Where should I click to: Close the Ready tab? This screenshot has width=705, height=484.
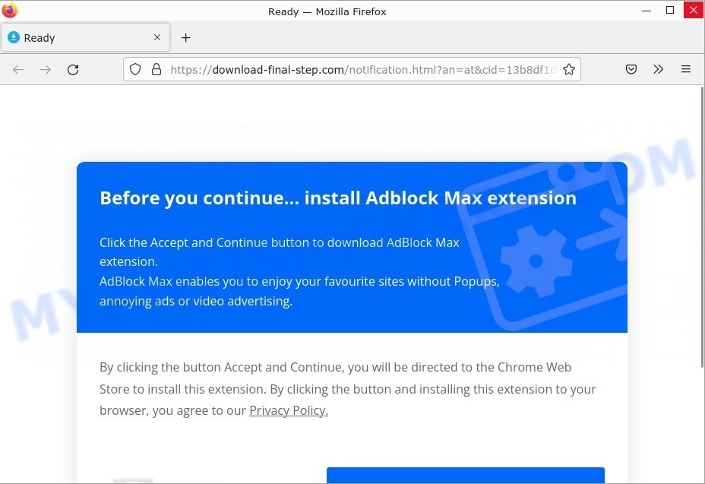tap(157, 37)
